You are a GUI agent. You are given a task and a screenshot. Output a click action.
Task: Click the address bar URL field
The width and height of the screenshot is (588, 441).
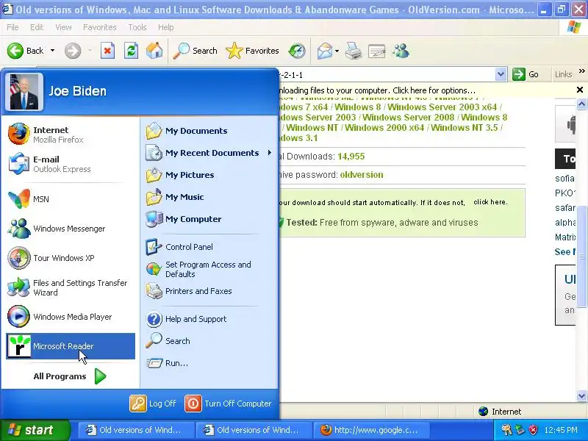coord(387,75)
